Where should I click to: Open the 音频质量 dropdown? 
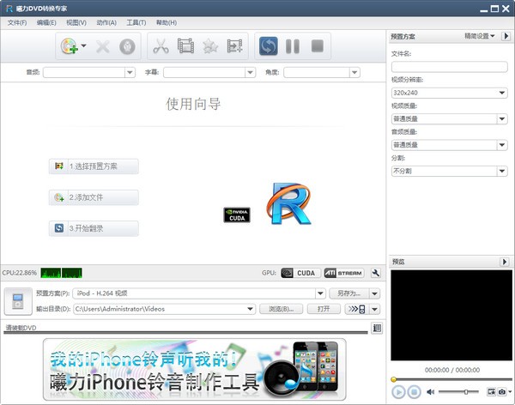(x=449, y=145)
